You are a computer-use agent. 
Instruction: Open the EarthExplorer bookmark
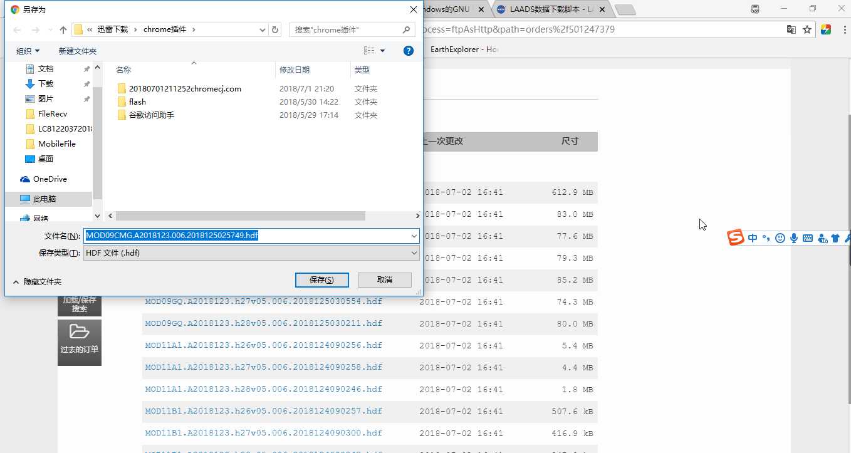click(x=464, y=49)
